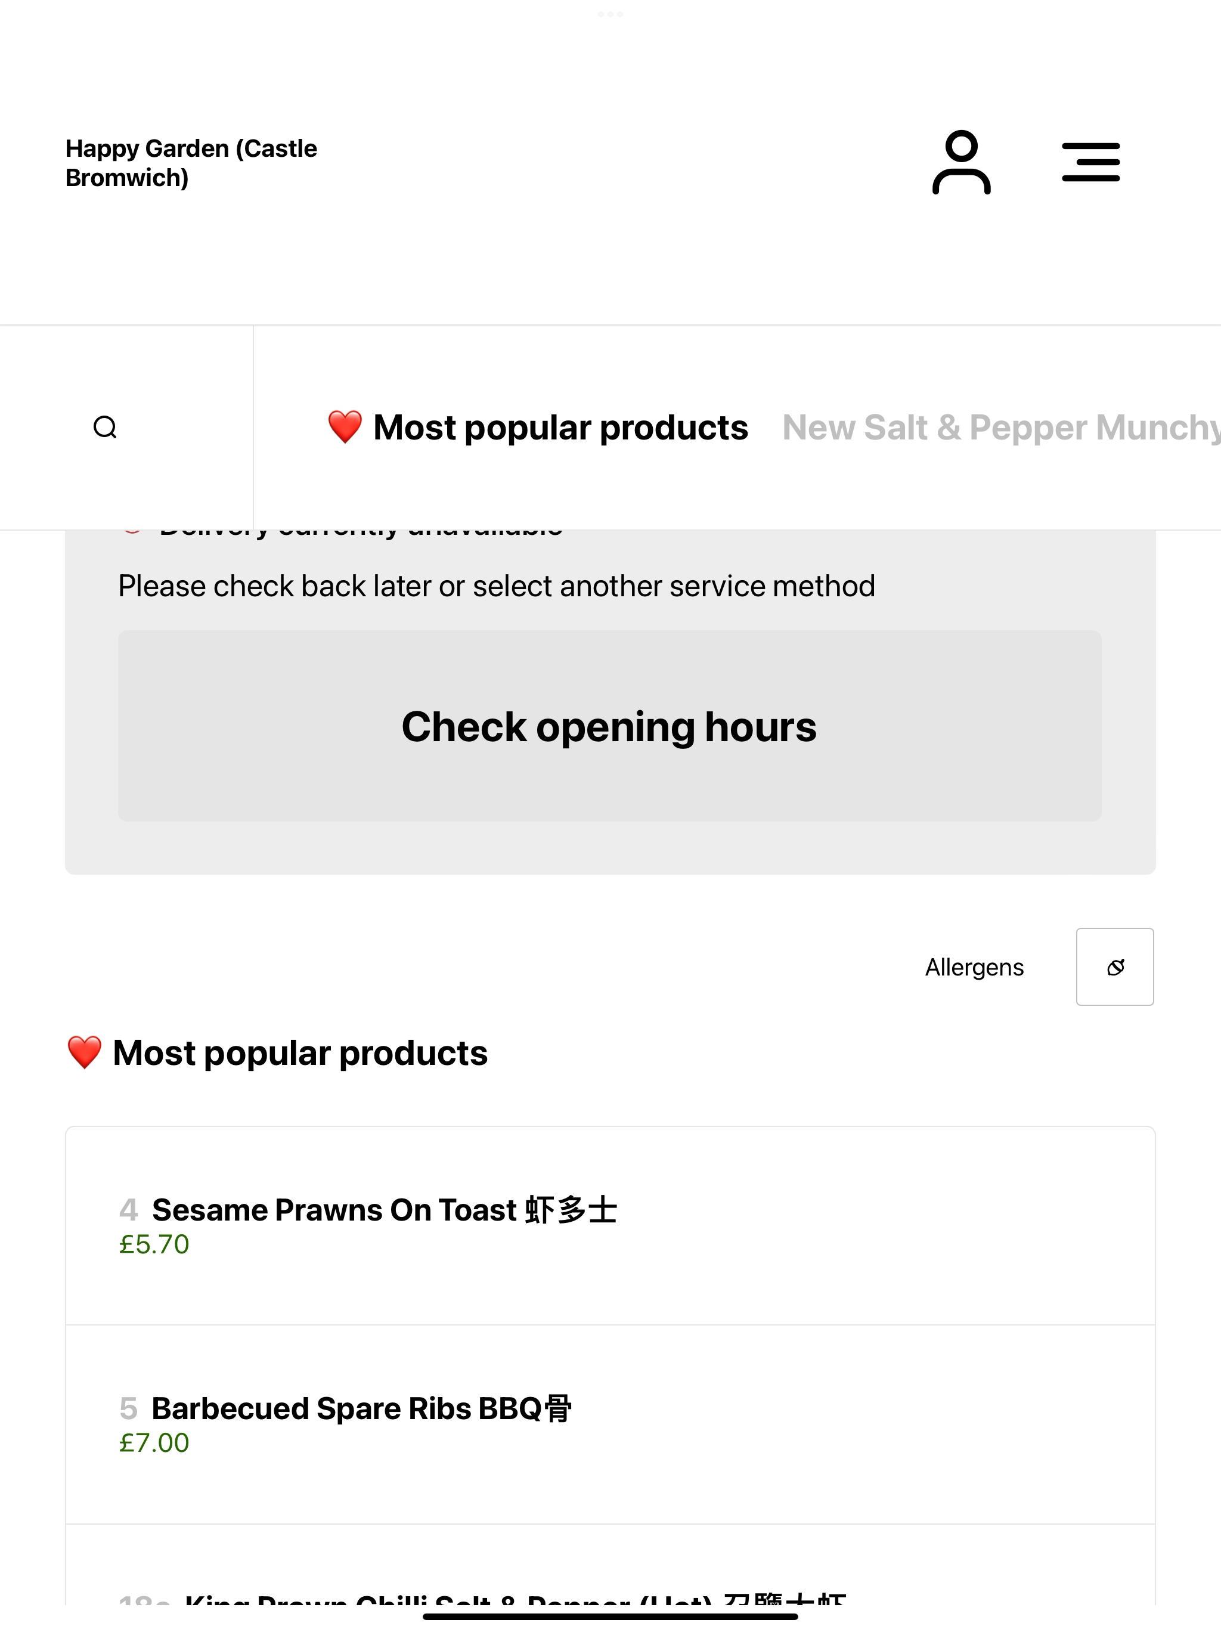Select Sesame Prawns On Toast item
1221x1629 pixels.
click(610, 1225)
